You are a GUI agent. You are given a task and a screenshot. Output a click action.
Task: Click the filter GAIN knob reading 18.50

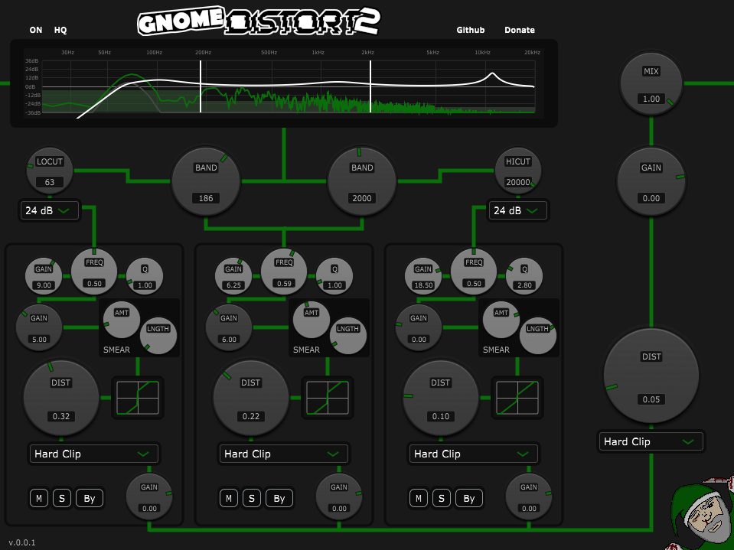[x=422, y=276]
